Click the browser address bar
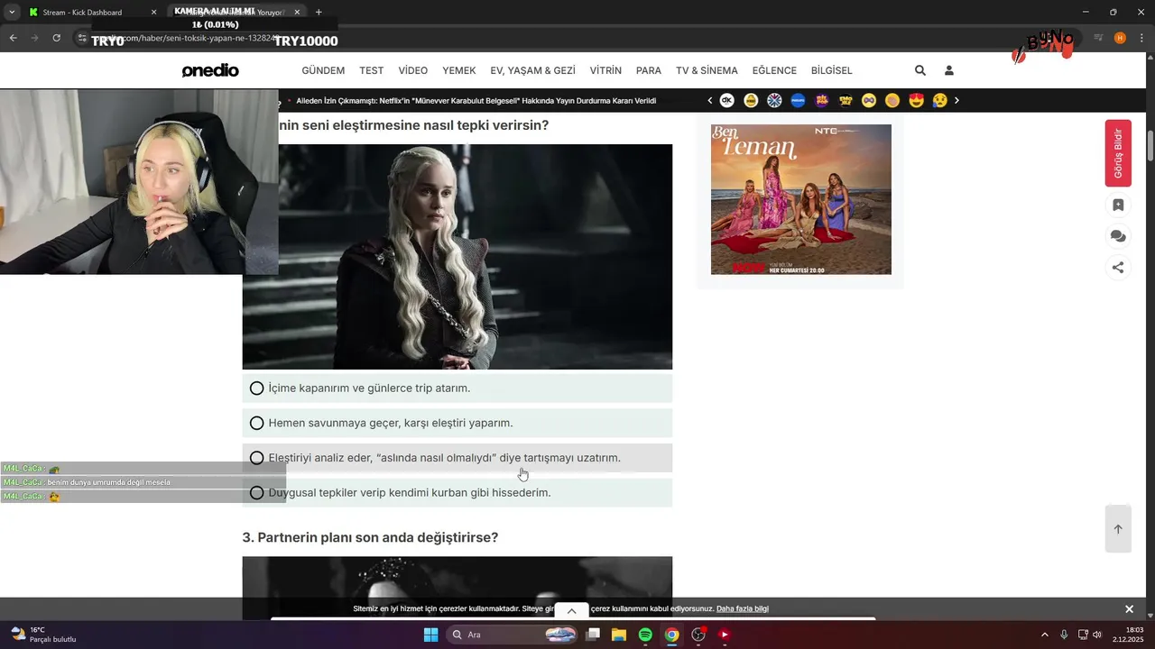1155x649 pixels. (577, 38)
